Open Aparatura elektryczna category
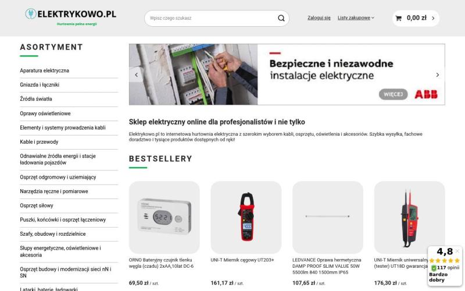 coord(45,70)
